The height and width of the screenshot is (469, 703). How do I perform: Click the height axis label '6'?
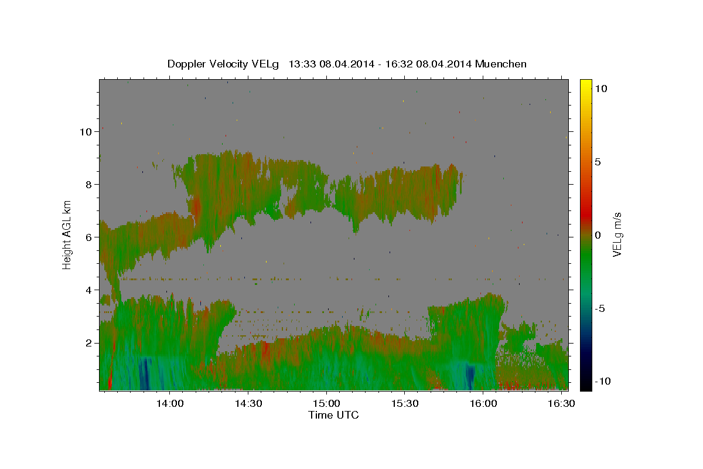point(88,237)
